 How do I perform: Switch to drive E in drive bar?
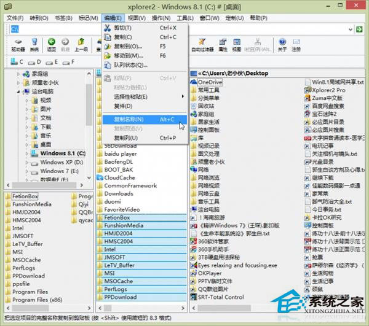coord(52,62)
